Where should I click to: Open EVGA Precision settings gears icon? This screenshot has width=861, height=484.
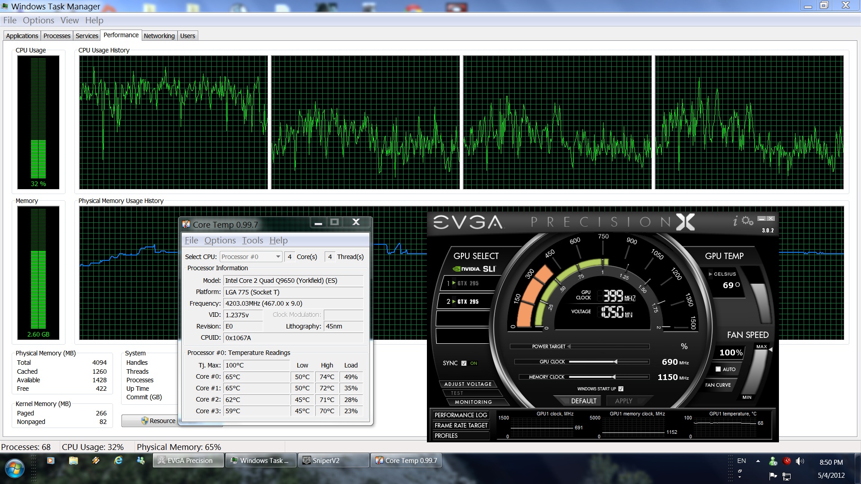[747, 221]
